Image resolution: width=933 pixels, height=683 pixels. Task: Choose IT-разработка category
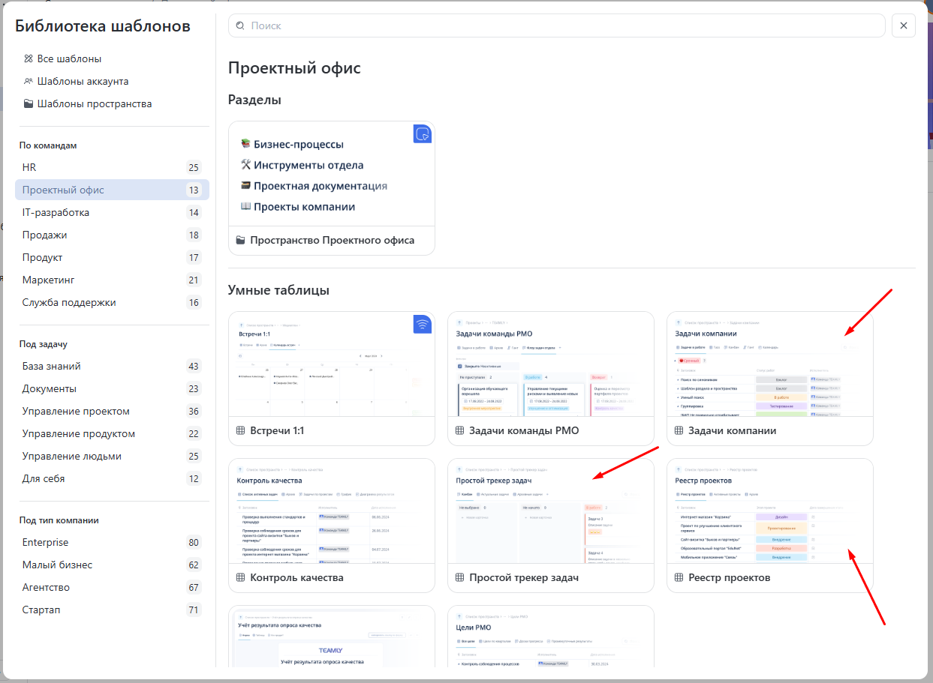pyautogui.click(x=56, y=212)
